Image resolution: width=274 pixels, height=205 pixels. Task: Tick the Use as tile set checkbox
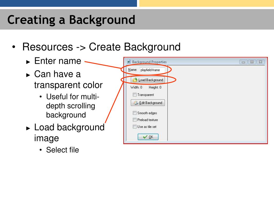click(135, 127)
